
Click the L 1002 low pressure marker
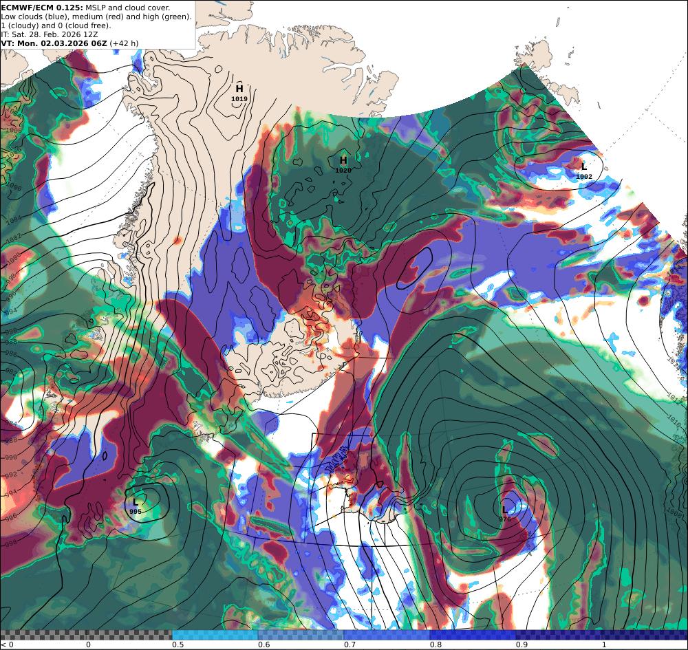coord(584,171)
